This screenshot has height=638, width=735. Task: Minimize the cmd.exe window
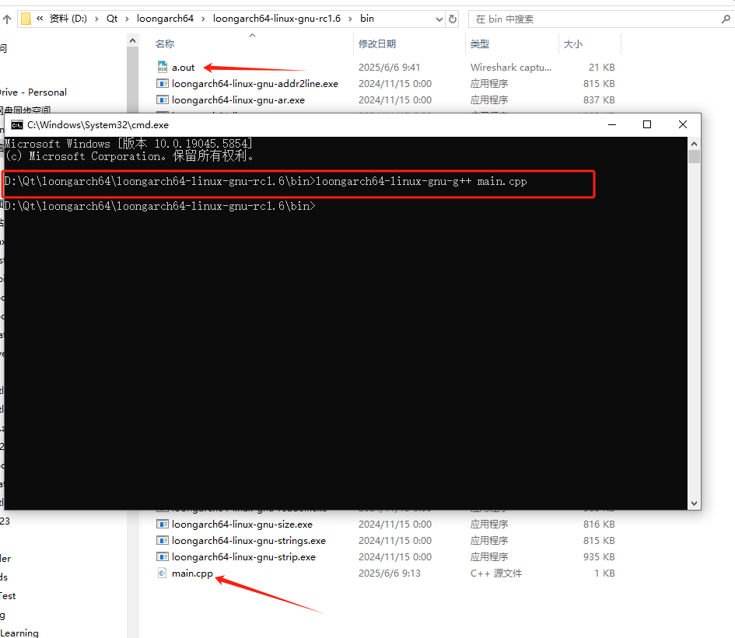[611, 124]
